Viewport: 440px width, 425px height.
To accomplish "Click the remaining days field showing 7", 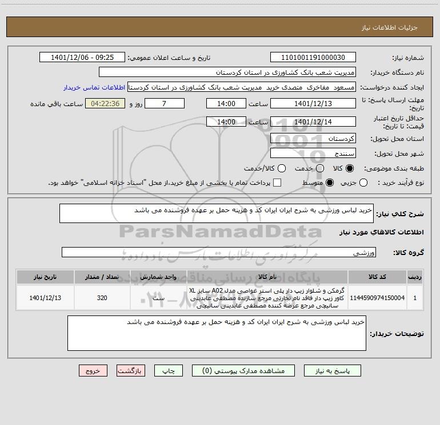I will point(165,103).
